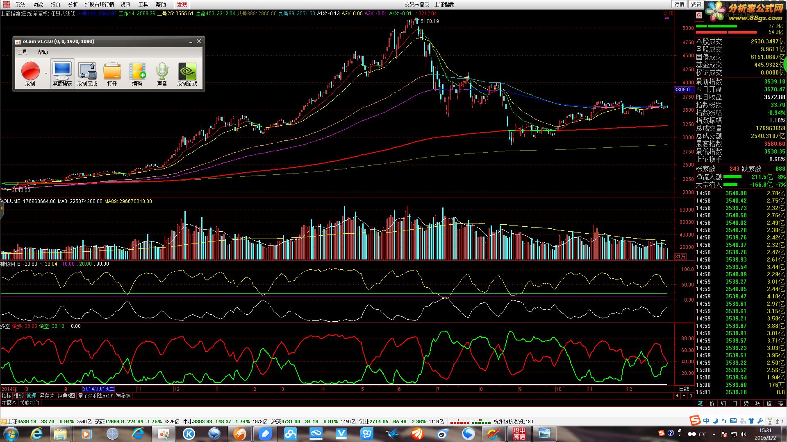Select the 量子盈利法self template tab
The width and height of the screenshot is (787, 442).
click(x=95, y=396)
